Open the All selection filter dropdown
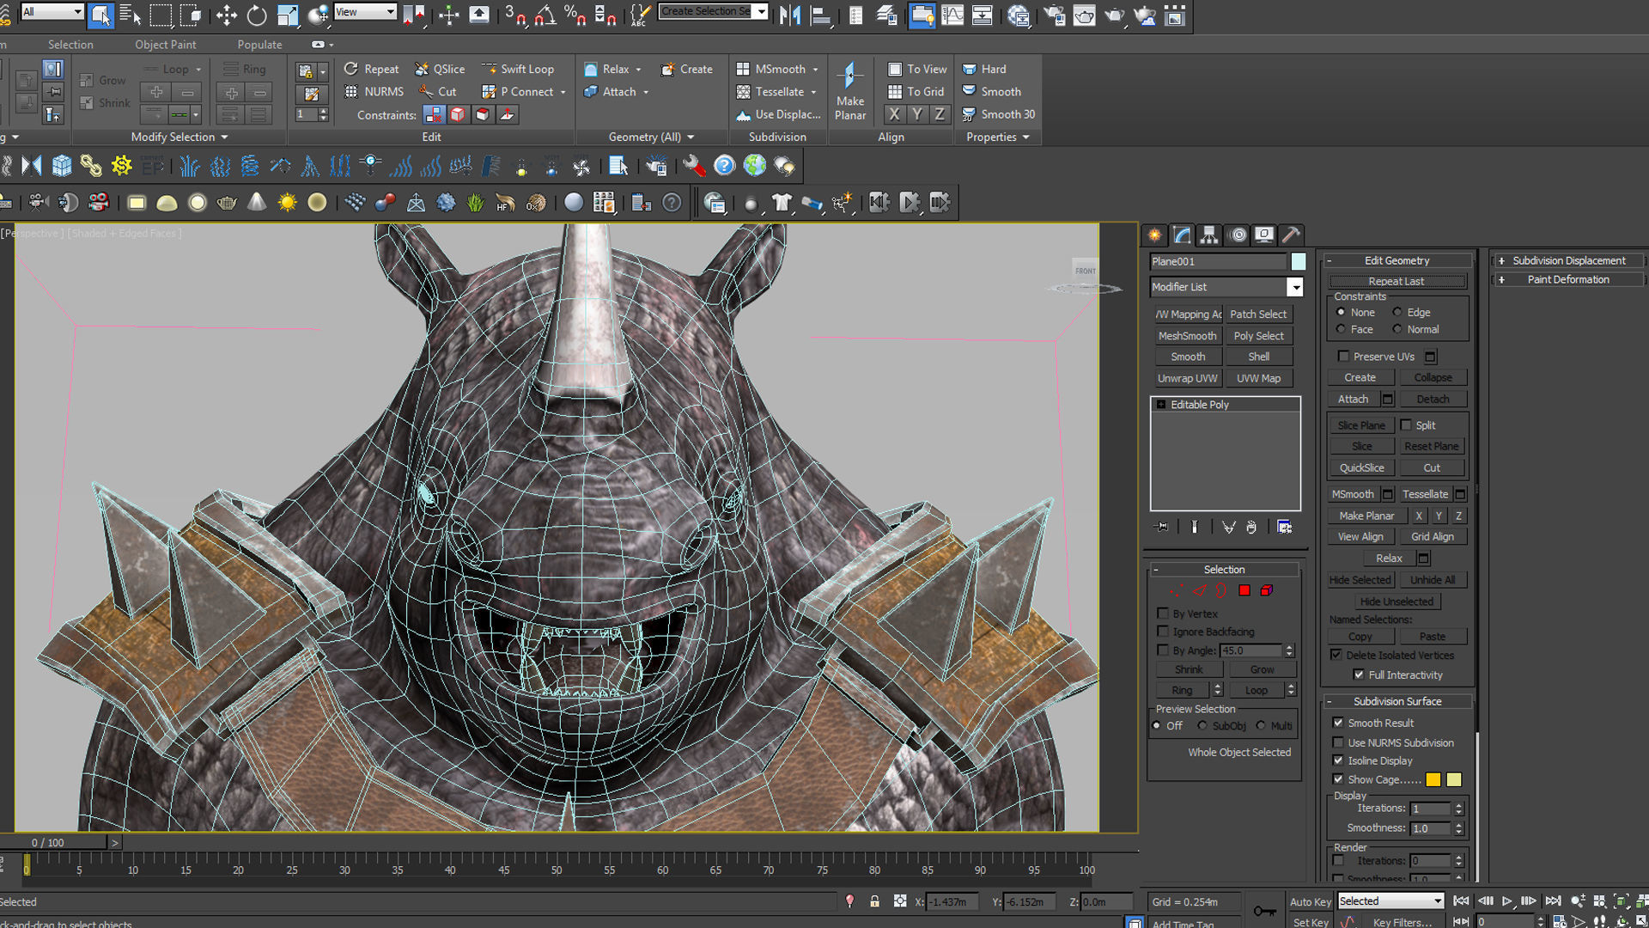This screenshot has height=928, width=1649. pos(52,12)
